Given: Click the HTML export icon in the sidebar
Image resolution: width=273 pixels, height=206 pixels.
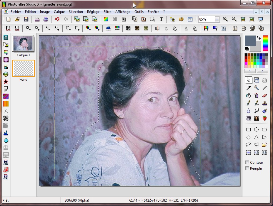Looking at the screenshot, I should 6,177.
